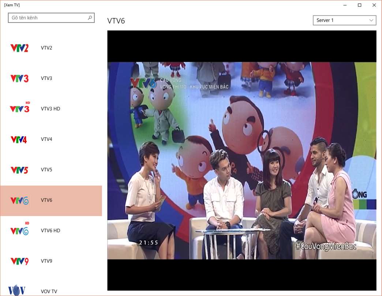The width and height of the screenshot is (382, 296).
Task: Click the VTV3 HD channel logo
Action: point(19,107)
